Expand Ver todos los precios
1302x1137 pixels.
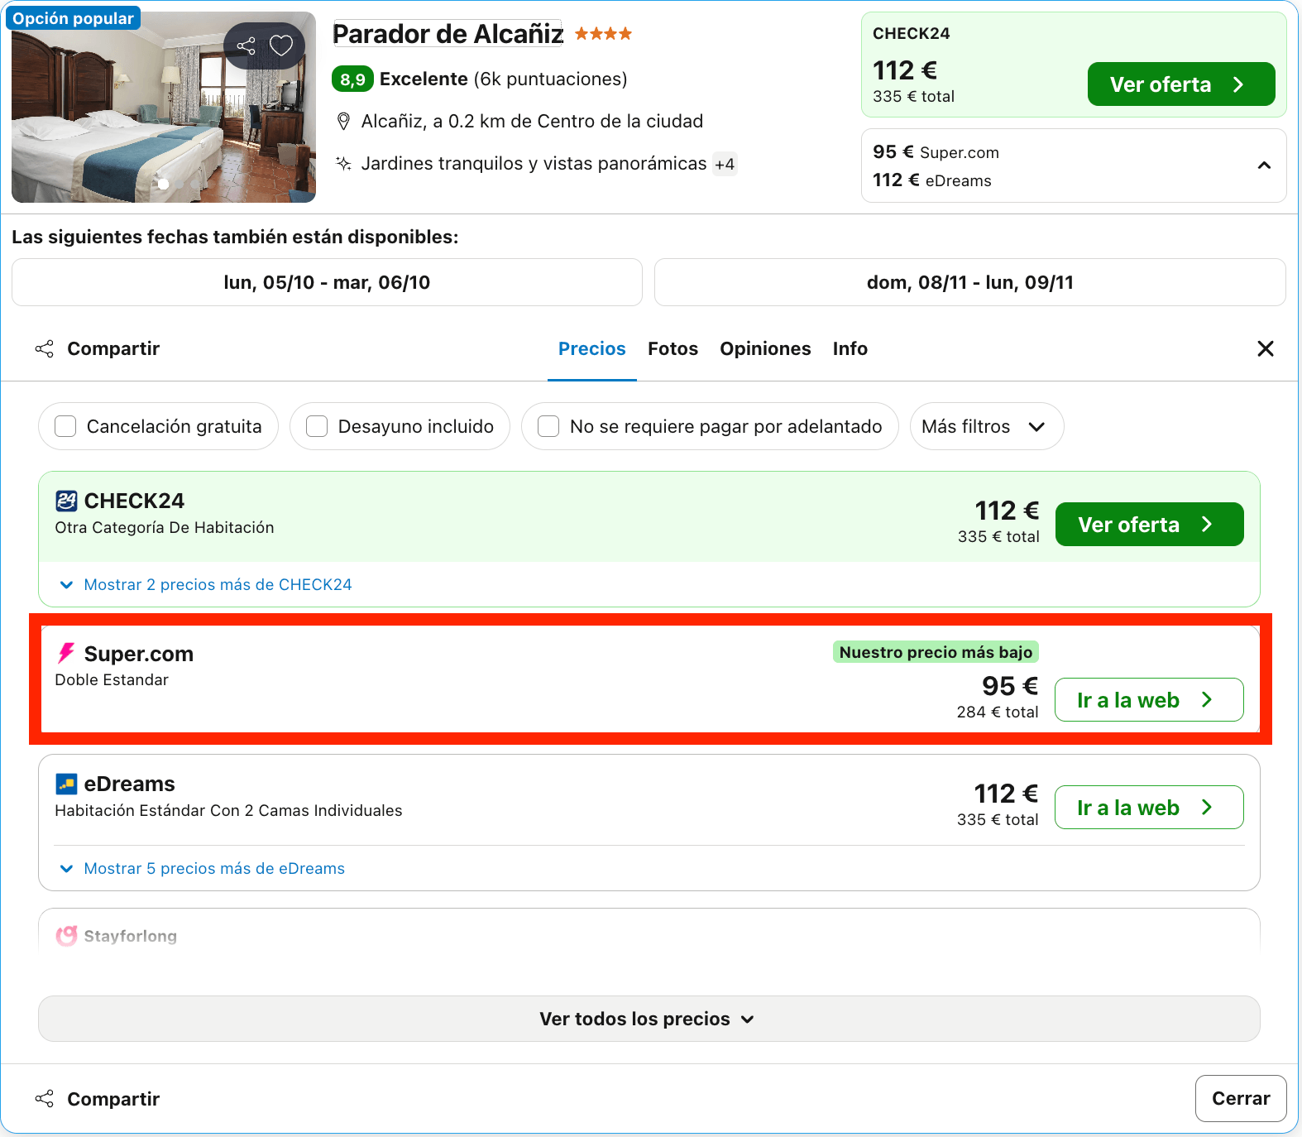click(x=649, y=1019)
